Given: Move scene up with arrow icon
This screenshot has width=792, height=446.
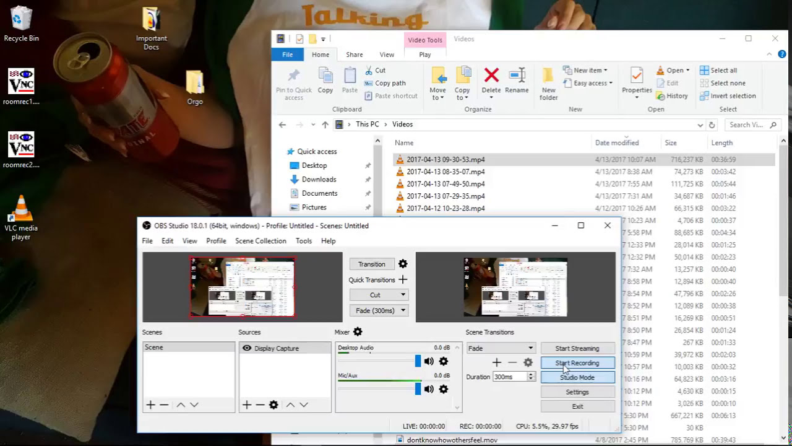Looking at the screenshot, I should (x=181, y=404).
